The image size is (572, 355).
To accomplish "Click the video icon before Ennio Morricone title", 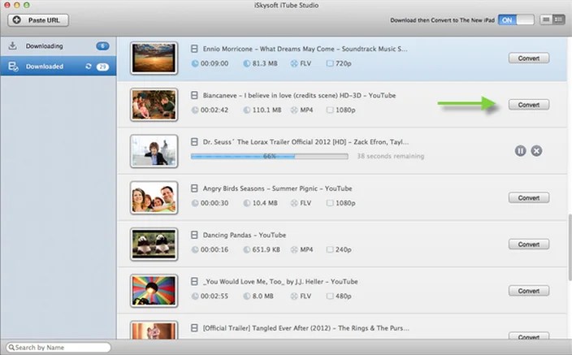I will click(x=194, y=49).
